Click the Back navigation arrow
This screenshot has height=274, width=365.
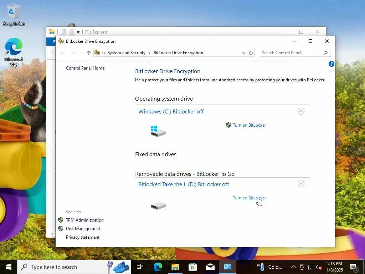62,53
